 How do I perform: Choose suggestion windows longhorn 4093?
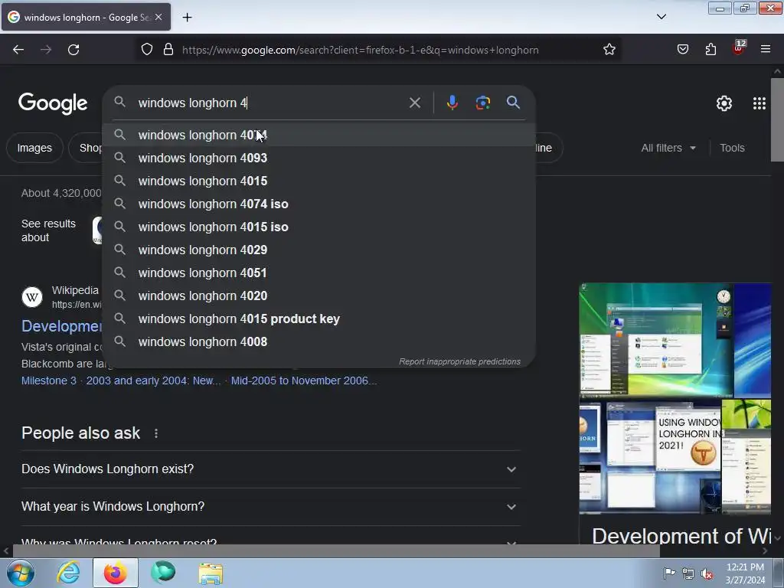point(319,158)
